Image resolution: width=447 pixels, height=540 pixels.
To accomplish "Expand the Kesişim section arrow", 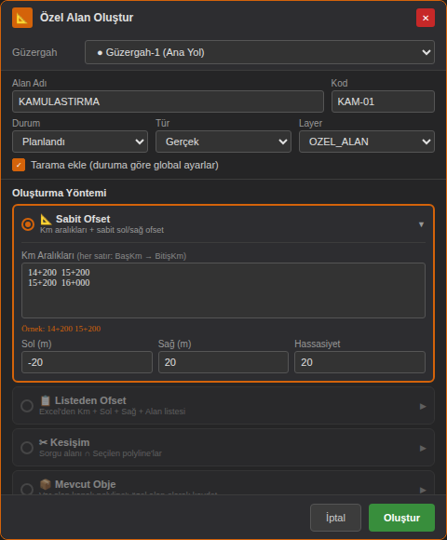I will pos(423,449).
